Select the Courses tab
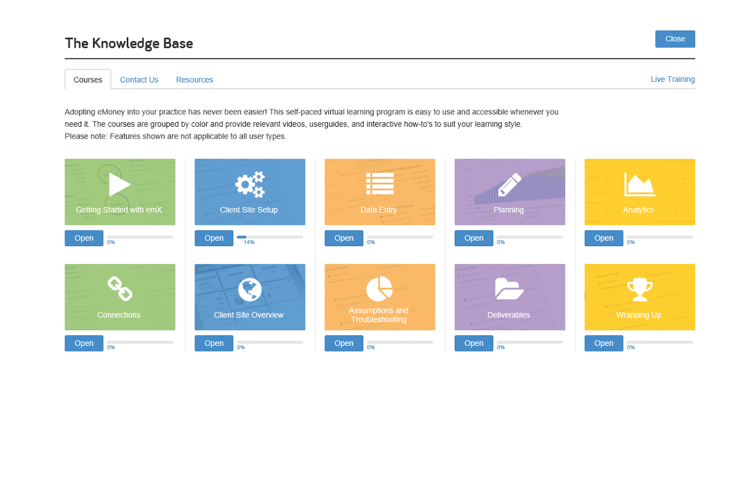 point(88,80)
